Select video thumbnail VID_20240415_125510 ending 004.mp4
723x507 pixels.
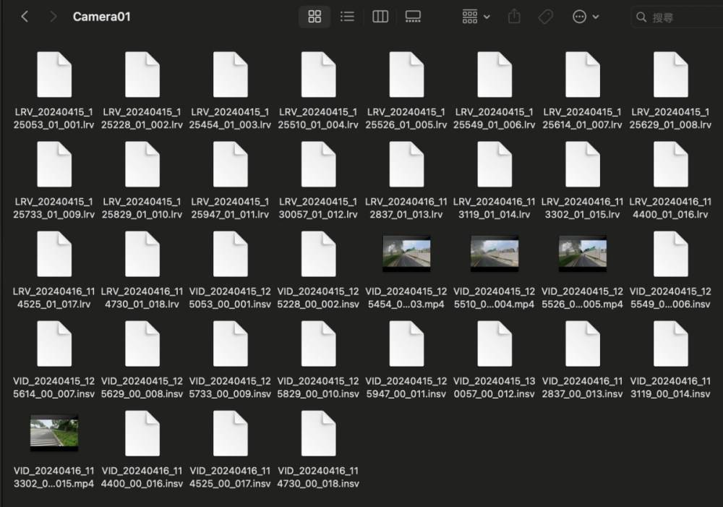pyautogui.click(x=495, y=253)
